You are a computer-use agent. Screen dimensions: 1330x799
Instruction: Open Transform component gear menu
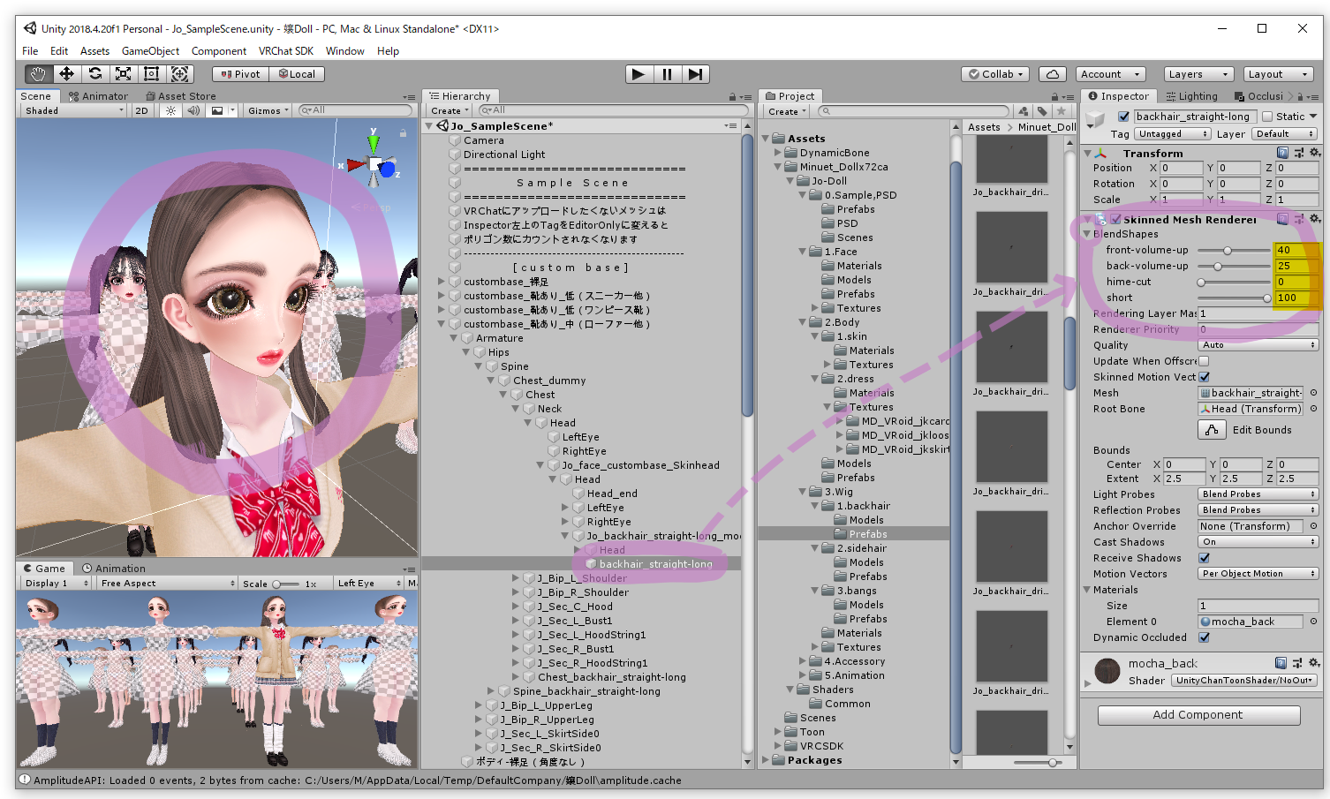click(x=1314, y=153)
